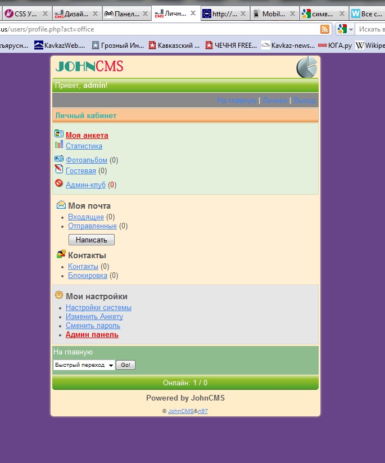Image resolution: width=385 pixels, height=463 pixels.
Task: Open the Админ-клуб link
Action: point(85,185)
